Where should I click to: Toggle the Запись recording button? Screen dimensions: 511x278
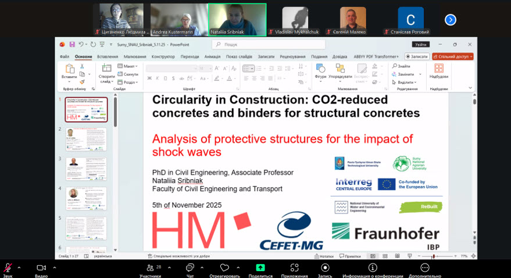point(325,268)
